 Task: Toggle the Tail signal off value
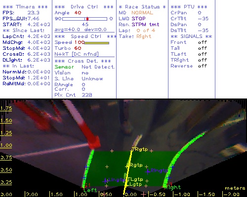coord(202,48)
